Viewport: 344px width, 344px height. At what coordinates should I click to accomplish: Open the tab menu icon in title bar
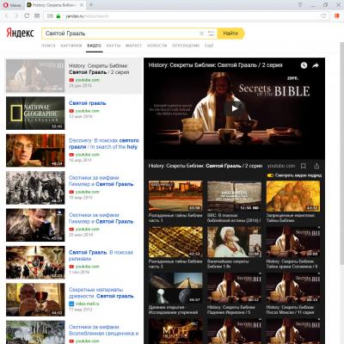[300, 5]
